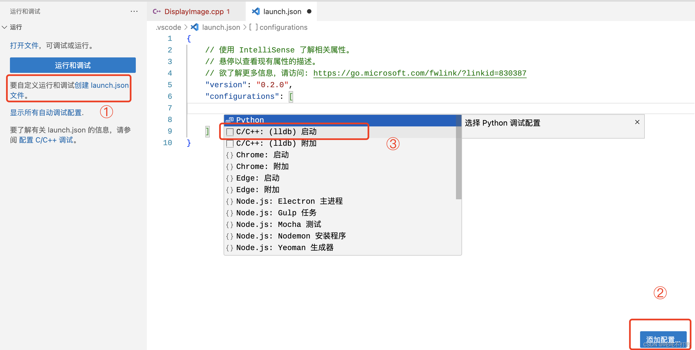The height and width of the screenshot is (350, 695).
Task: Click the braces icon beside Node.js: Electron 主进程
Action: (230, 201)
